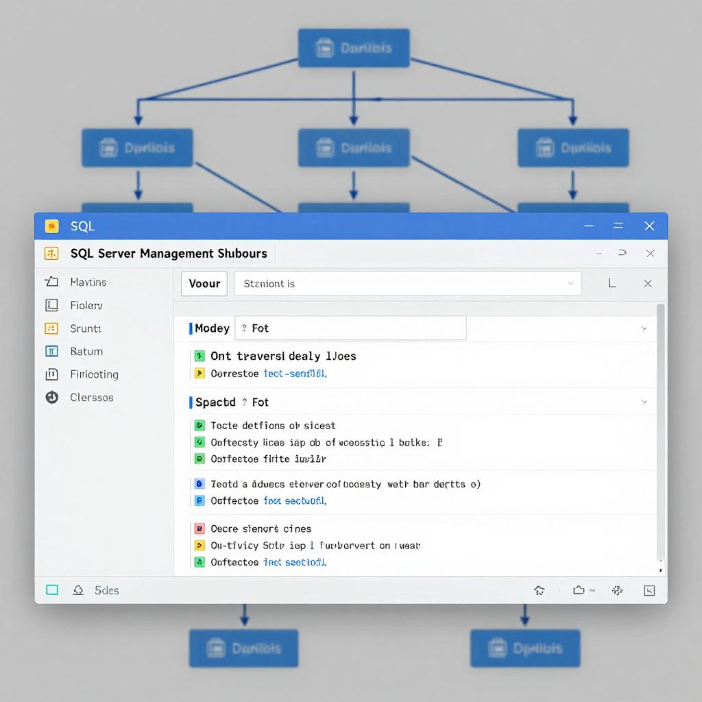Open the 'fext sectuofil' link
Viewport: 702px width, 702px height.
pyautogui.click(x=295, y=500)
